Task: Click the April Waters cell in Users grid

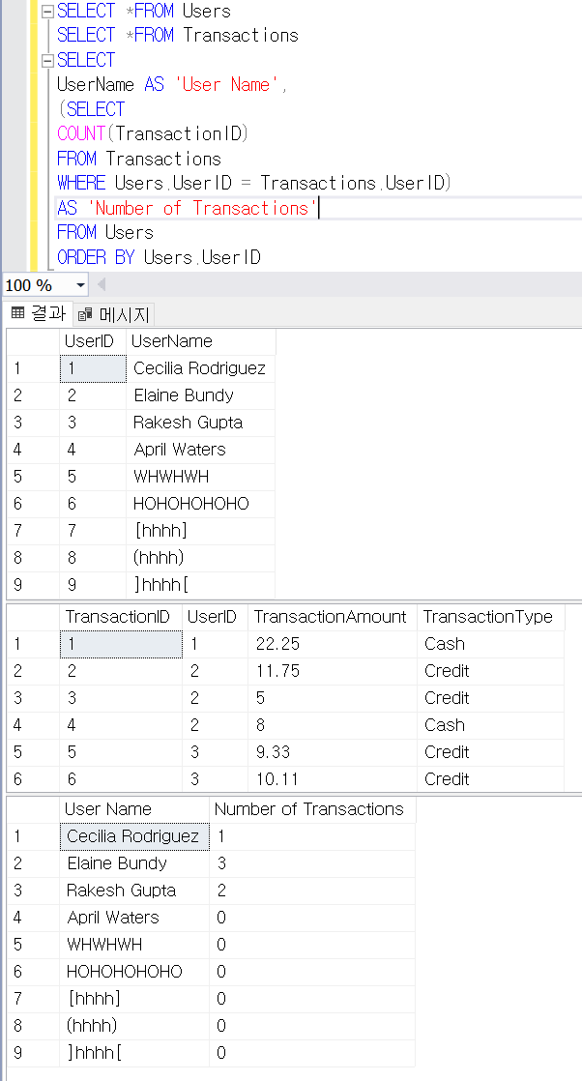Action: coord(201,450)
